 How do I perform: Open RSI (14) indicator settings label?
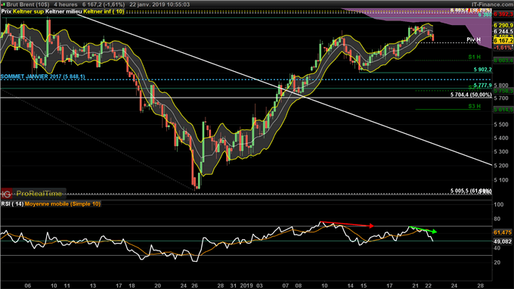tap(12, 204)
